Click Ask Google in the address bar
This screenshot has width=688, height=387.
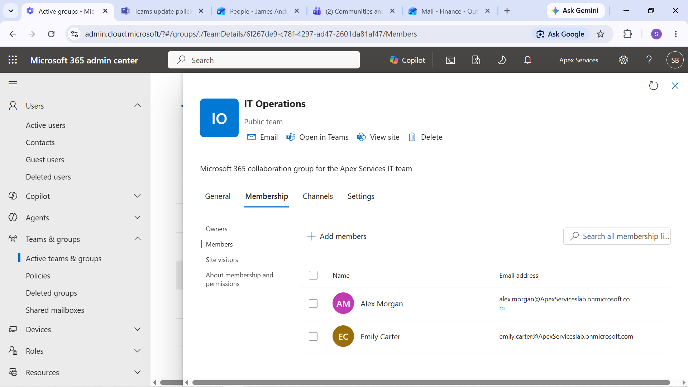pyautogui.click(x=560, y=34)
